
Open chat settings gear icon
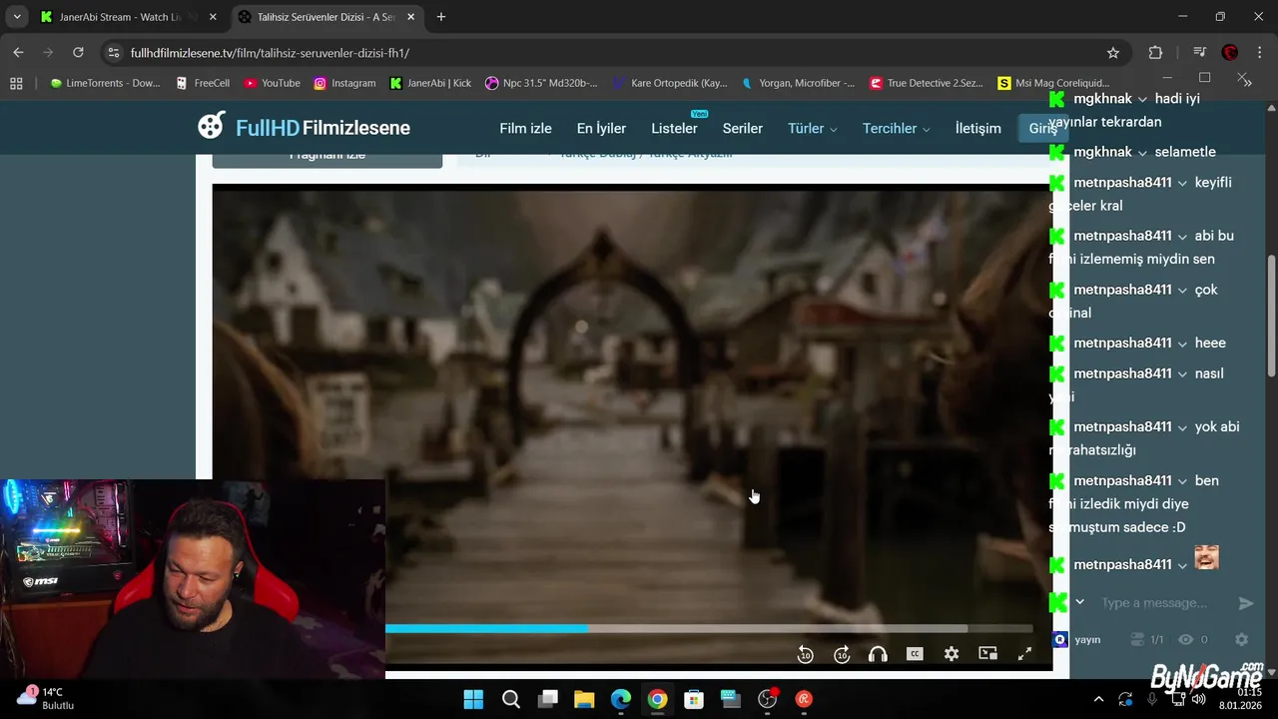pos(1241,640)
